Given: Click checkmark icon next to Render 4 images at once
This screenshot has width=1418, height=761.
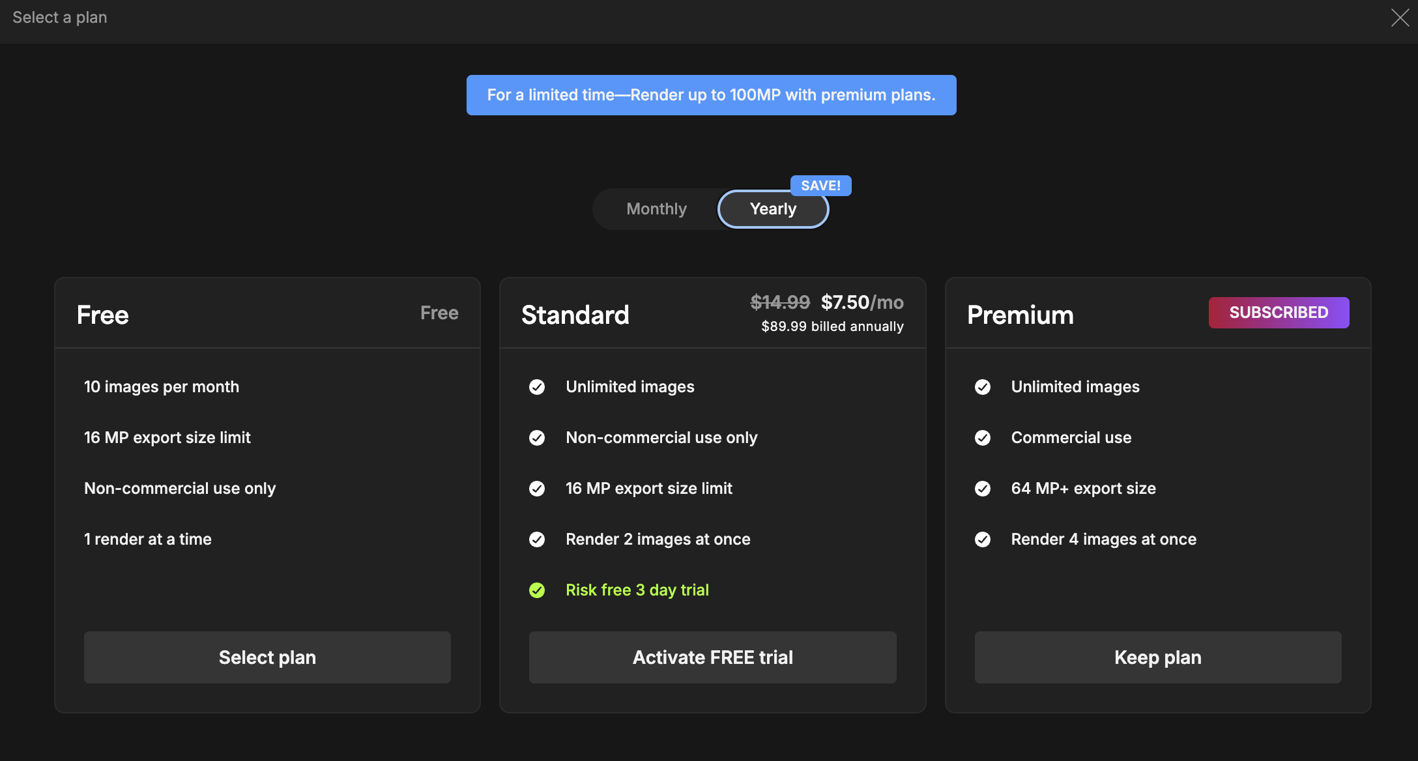Looking at the screenshot, I should 983,539.
